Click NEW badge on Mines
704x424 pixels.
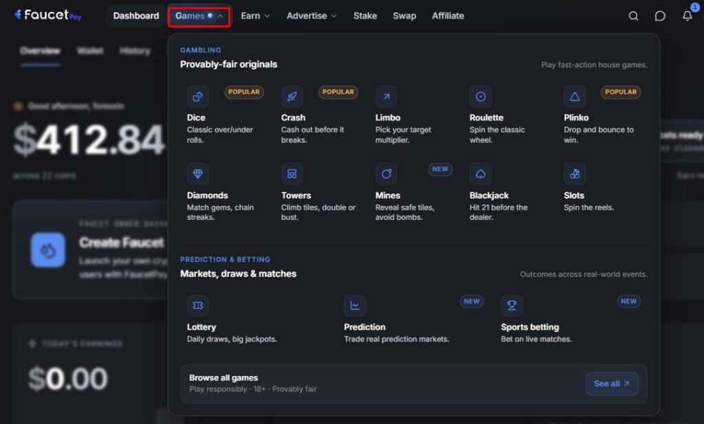click(x=440, y=169)
